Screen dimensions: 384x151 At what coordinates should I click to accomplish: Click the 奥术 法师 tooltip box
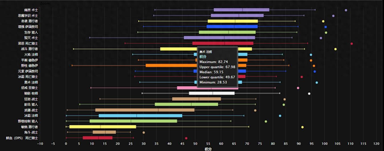point(217,67)
